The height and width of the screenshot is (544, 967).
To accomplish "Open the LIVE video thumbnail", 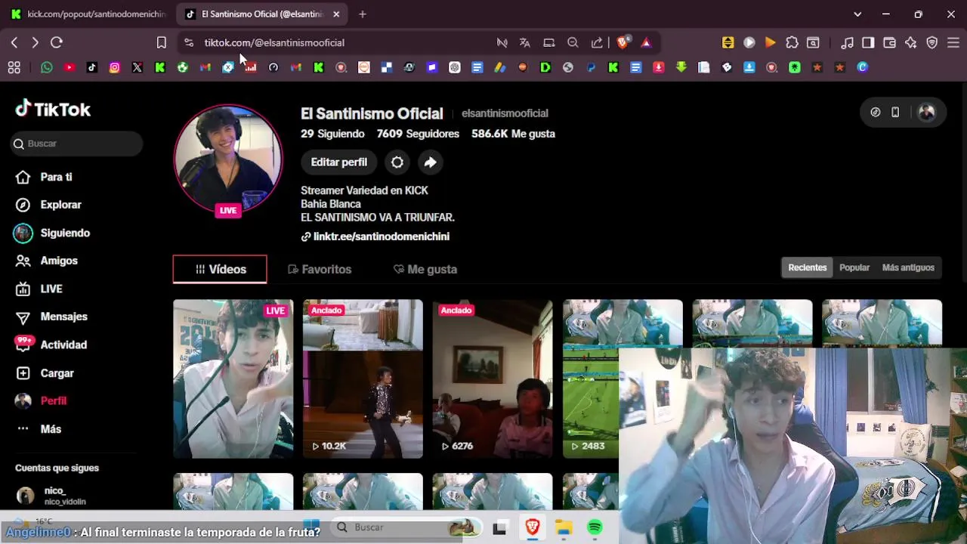I will click(233, 379).
